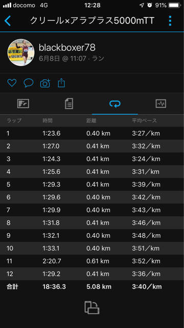Open the three-dot overflow menu
Viewport: 184px width, 328px height.
pos(170,20)
